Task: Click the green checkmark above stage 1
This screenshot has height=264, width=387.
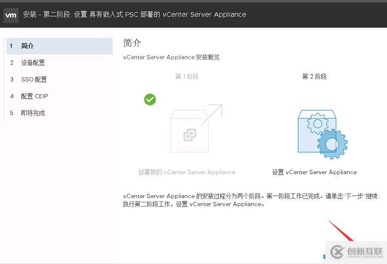Action: click(150, 99)
